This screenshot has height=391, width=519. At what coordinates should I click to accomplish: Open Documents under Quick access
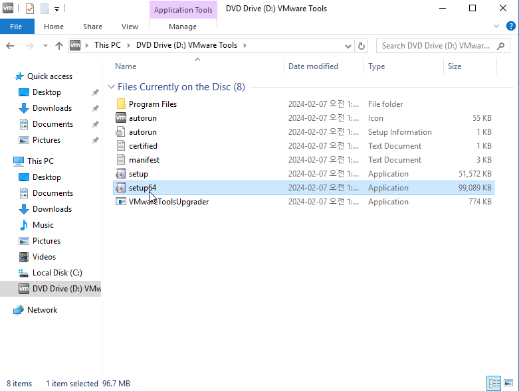point(52,124)
